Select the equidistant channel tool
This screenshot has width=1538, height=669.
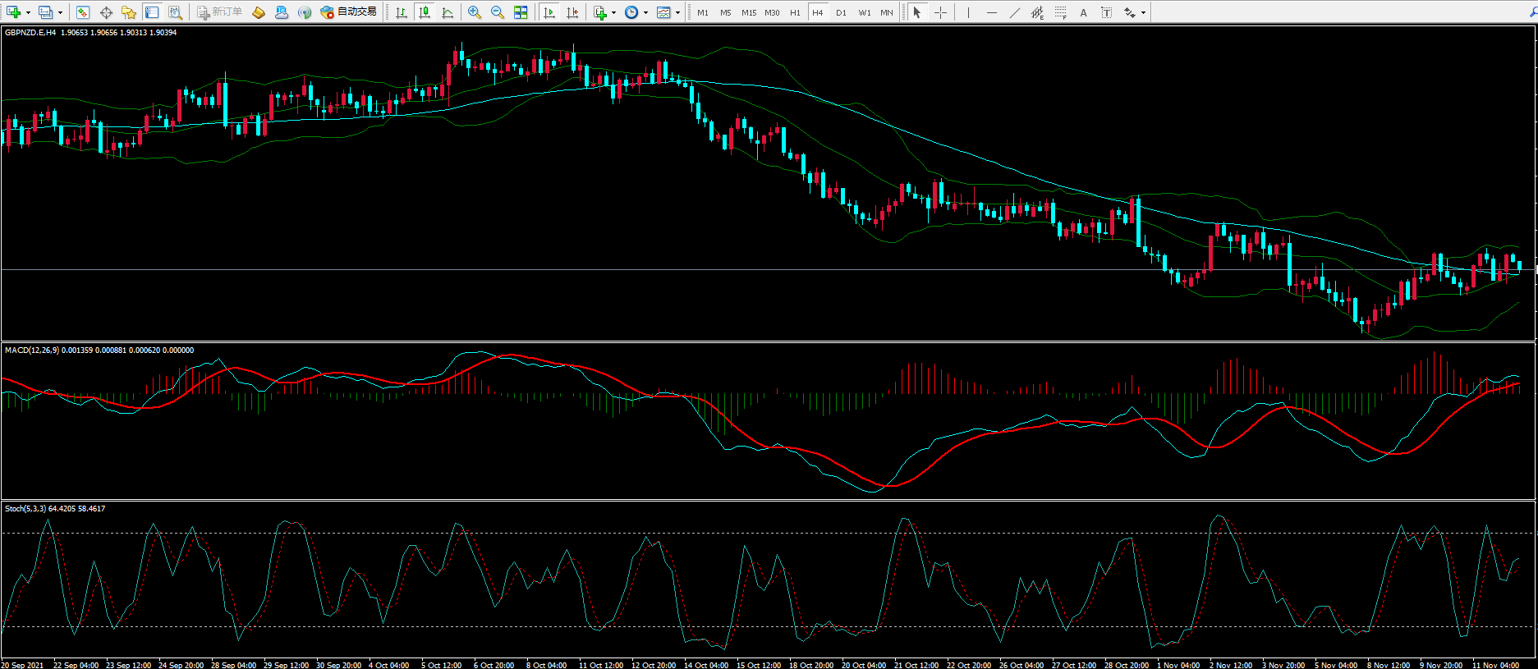1037,12
